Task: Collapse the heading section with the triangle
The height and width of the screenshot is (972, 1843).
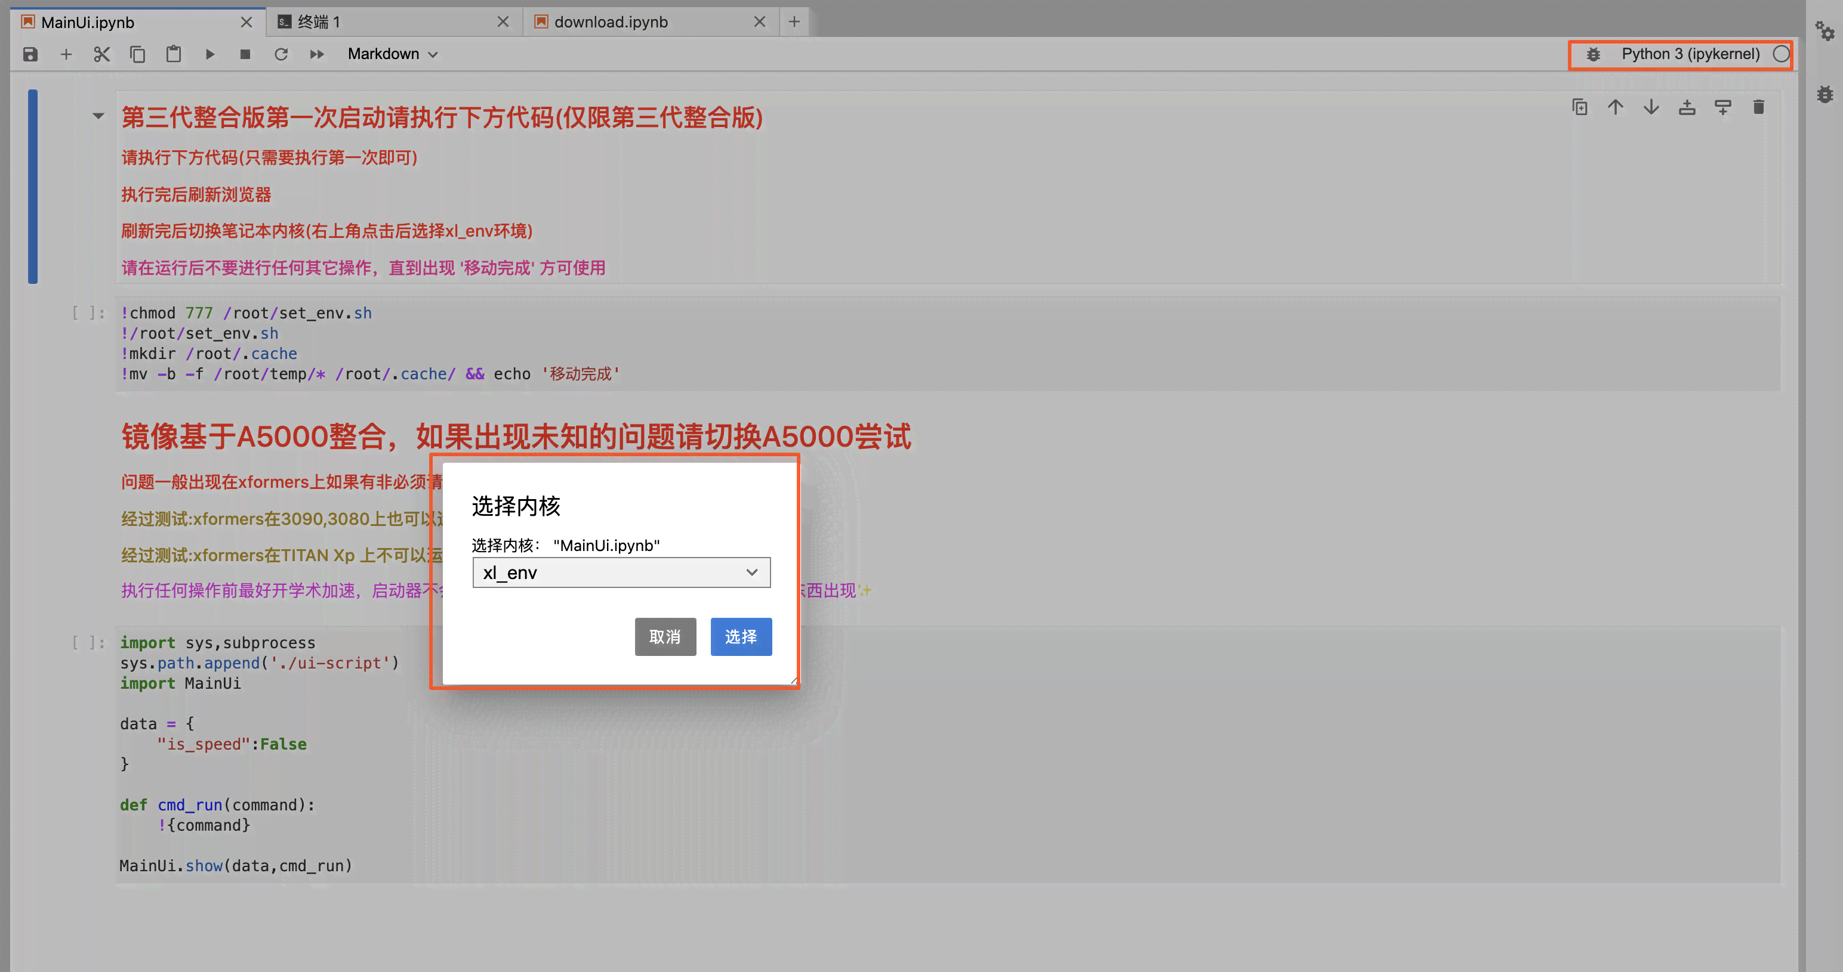Action: (x=98, y=116)
